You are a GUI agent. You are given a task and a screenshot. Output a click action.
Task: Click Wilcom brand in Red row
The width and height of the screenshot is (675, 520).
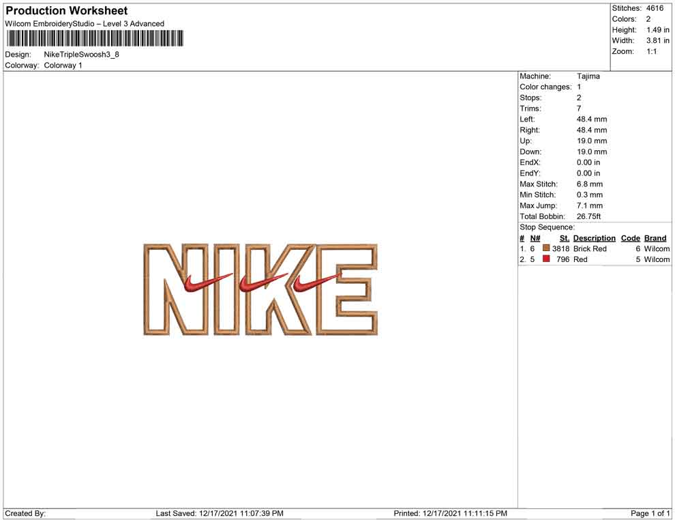pyautogui.click(x=657, y=259)
